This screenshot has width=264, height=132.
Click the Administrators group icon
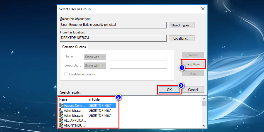[61, 116]
